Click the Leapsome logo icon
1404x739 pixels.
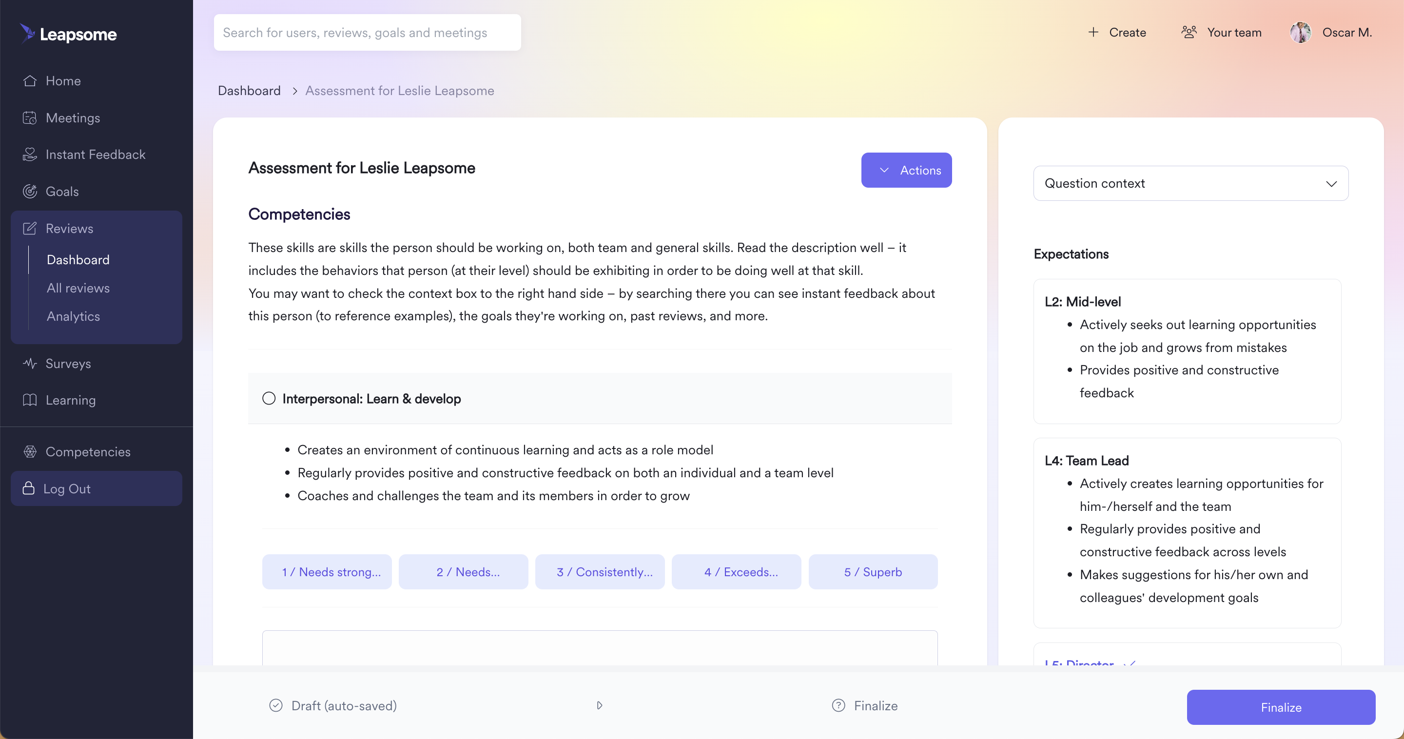tap(27, 33)
